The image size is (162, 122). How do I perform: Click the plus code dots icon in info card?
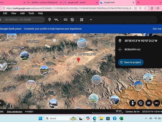[x=120, y=49]
